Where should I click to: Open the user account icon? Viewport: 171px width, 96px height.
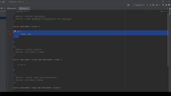[x=129, y=5]
